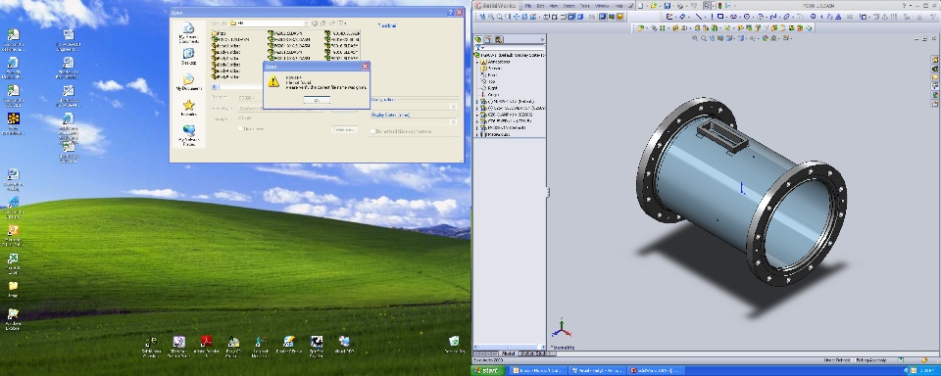Close the file not found warning dialog

[x=365, y=67]
